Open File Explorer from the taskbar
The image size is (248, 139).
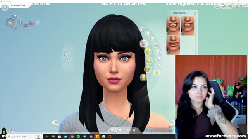coord(53,136)
